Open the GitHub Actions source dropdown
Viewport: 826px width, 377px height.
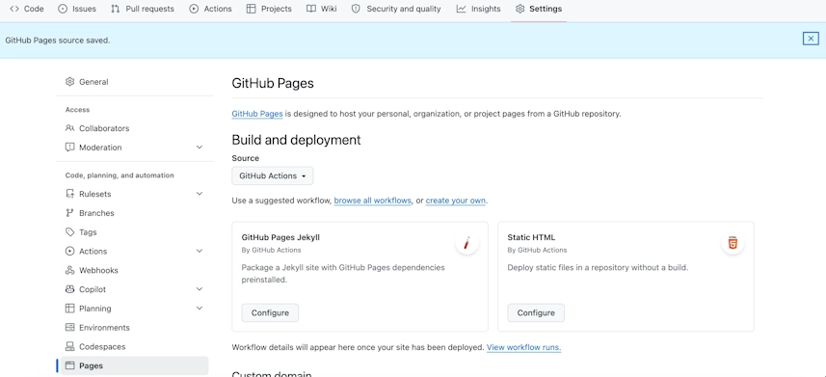click(x=273, y=175)
